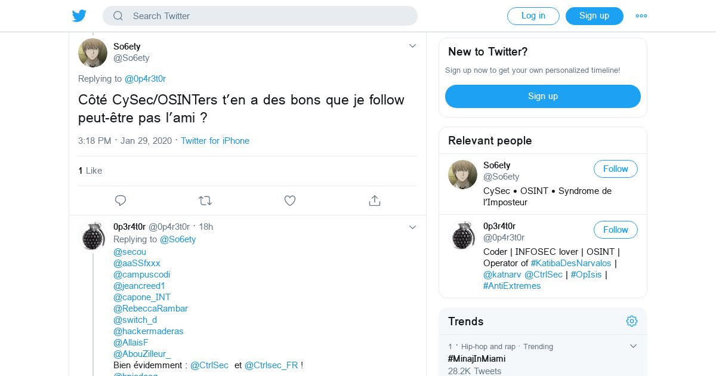The width and height of the screenshot is (716, 376).
Task: Open Trends settings gear
Action: 632,321
